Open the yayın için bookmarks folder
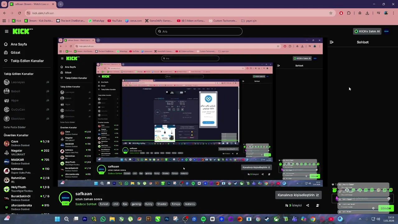 pos(249,21)
